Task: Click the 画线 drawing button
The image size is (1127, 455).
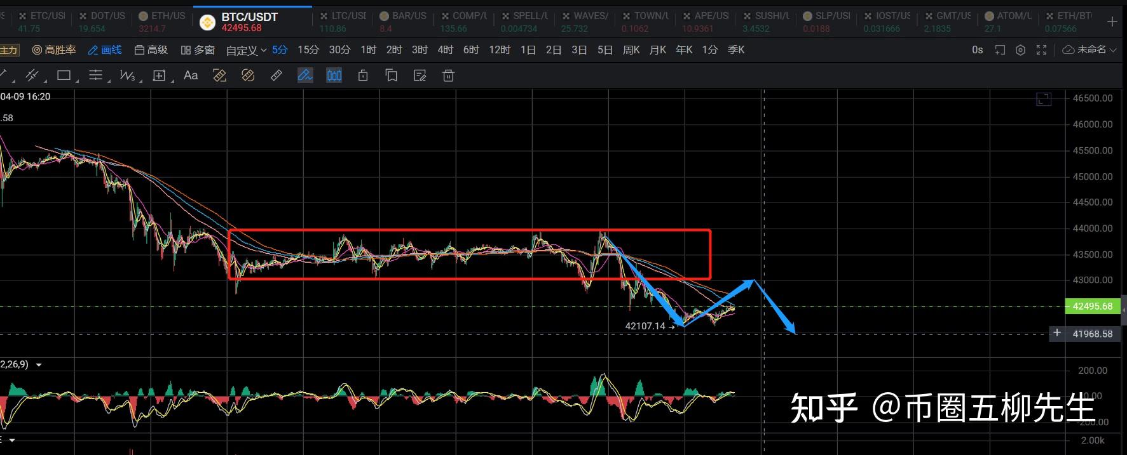Action: (105, 49)
